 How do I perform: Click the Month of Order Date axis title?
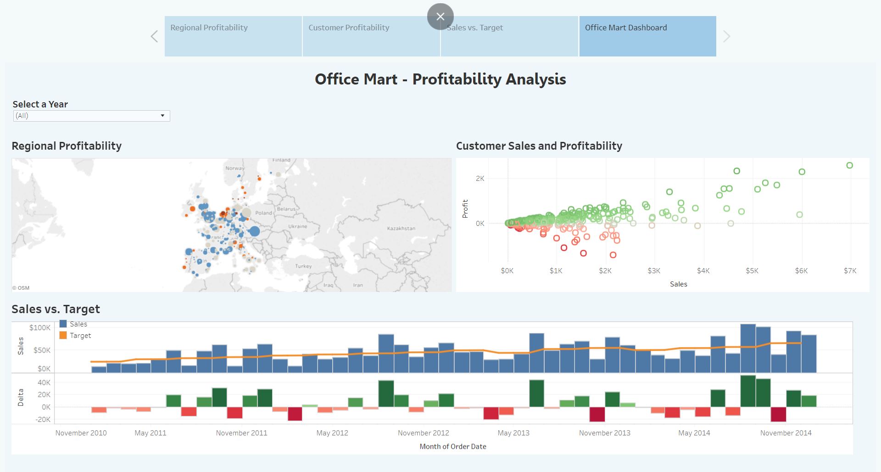[453, 446]
